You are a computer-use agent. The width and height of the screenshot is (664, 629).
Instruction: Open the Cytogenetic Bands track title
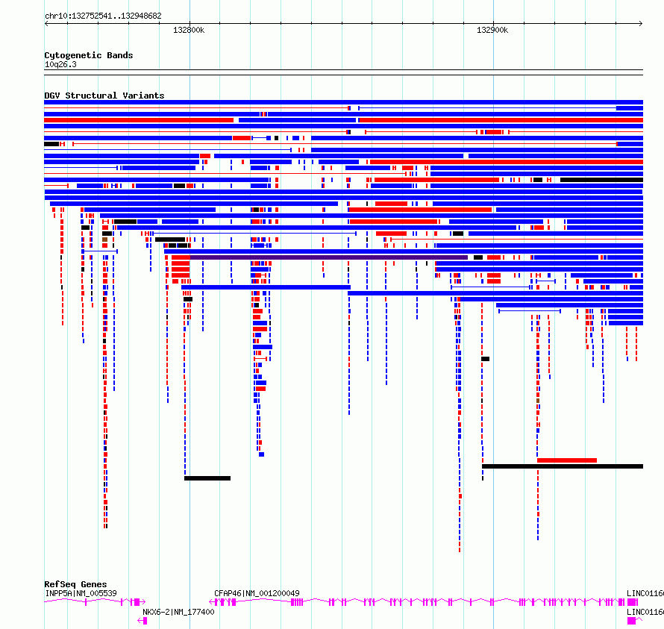(89, 55)
